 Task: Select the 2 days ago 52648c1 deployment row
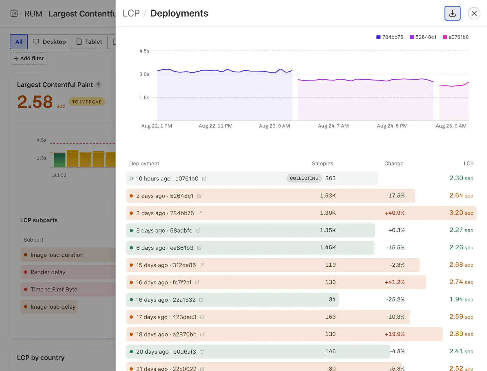point(301,196)
